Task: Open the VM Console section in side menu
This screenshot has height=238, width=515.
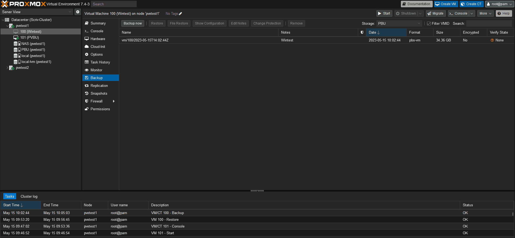Action: tap(101, 31)
